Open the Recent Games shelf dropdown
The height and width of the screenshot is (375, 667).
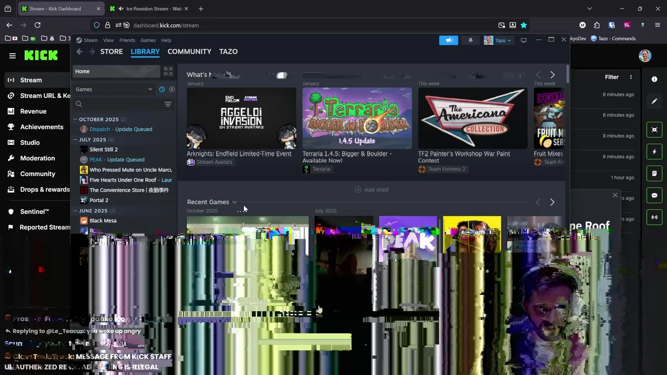(x=234, y=202)
